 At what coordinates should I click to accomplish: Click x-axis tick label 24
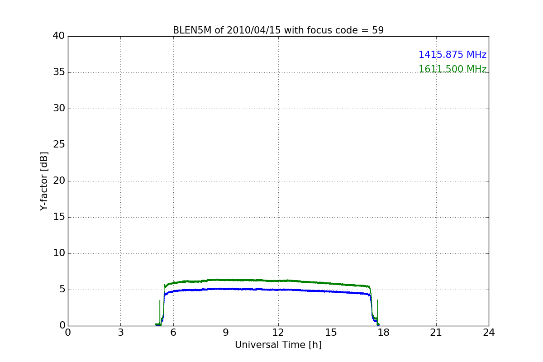(489, 333)
